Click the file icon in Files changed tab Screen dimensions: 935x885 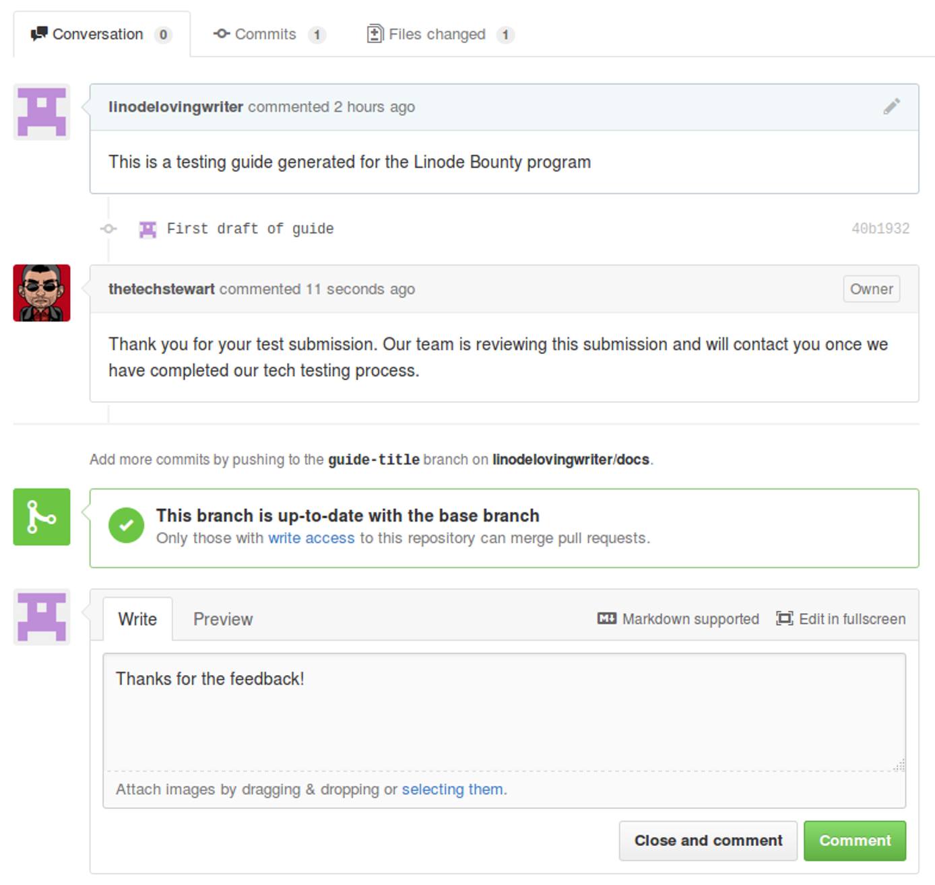(375, 33)
